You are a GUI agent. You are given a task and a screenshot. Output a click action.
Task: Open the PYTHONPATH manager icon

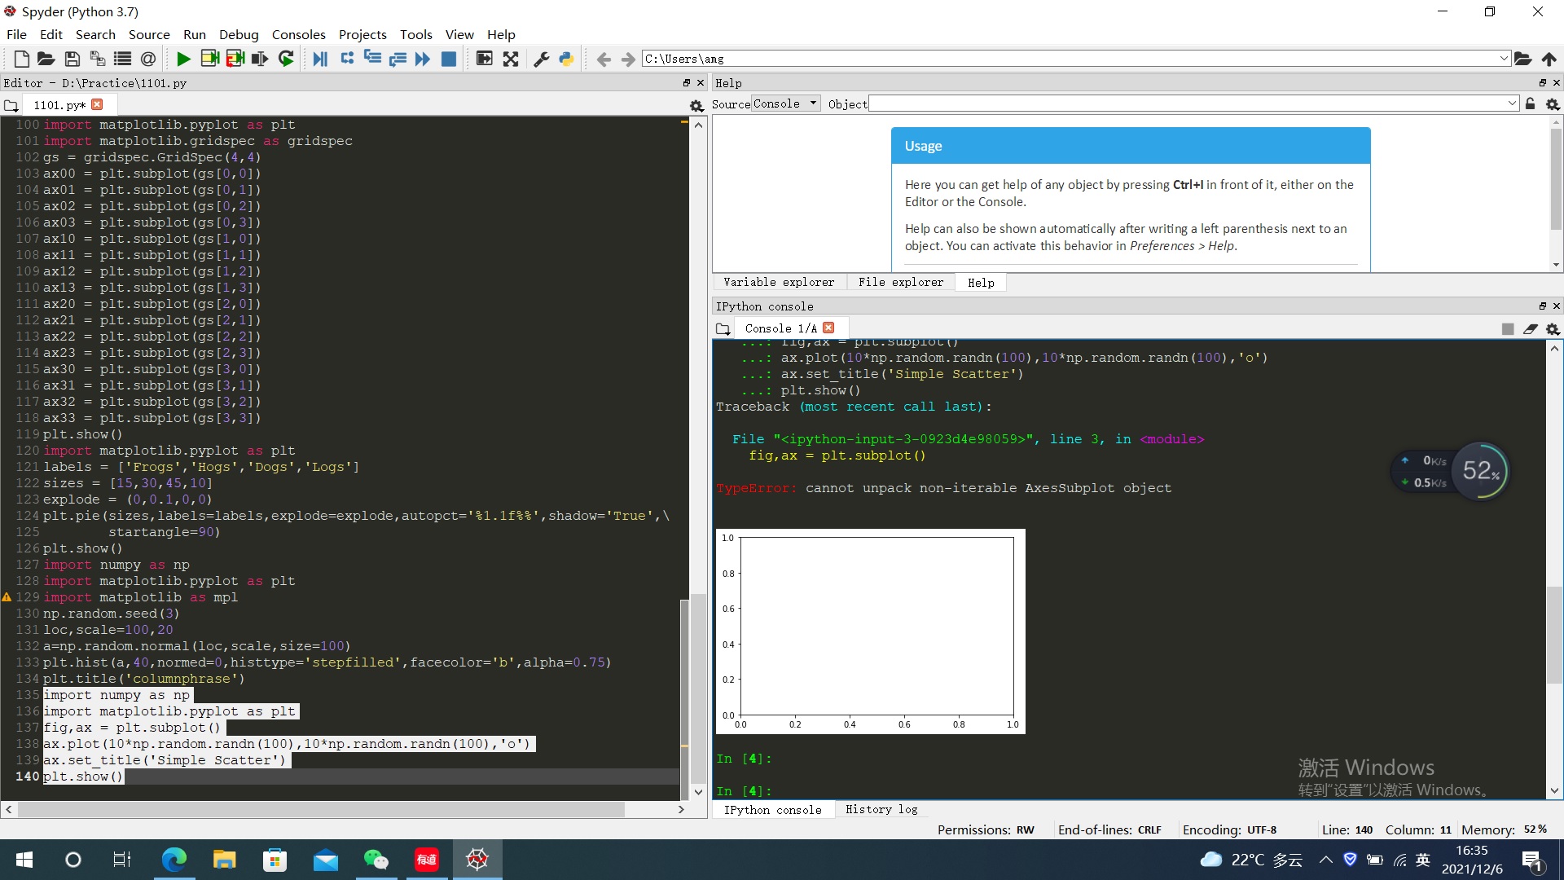(x=566, y=59)
